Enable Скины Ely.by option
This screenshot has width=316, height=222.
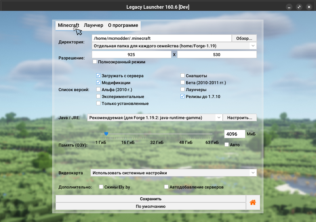click(x=101, y=187)
